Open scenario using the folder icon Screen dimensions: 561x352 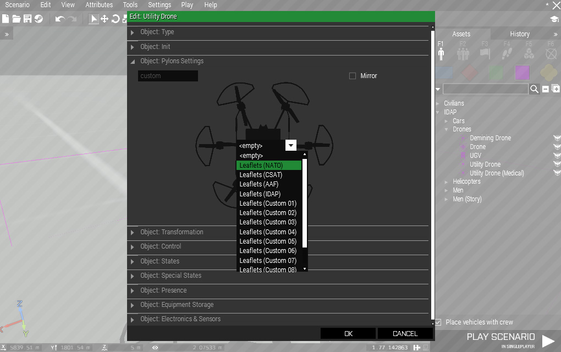pyautogui.click(x=16, y=19)
